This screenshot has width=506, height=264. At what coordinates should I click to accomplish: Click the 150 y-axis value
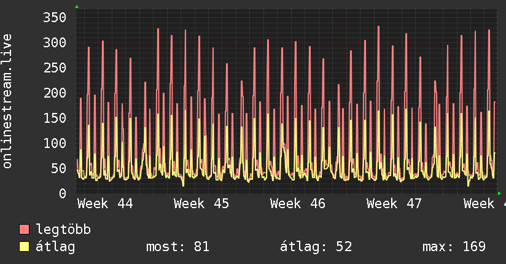pyautogui.click(x=55, y=118)
